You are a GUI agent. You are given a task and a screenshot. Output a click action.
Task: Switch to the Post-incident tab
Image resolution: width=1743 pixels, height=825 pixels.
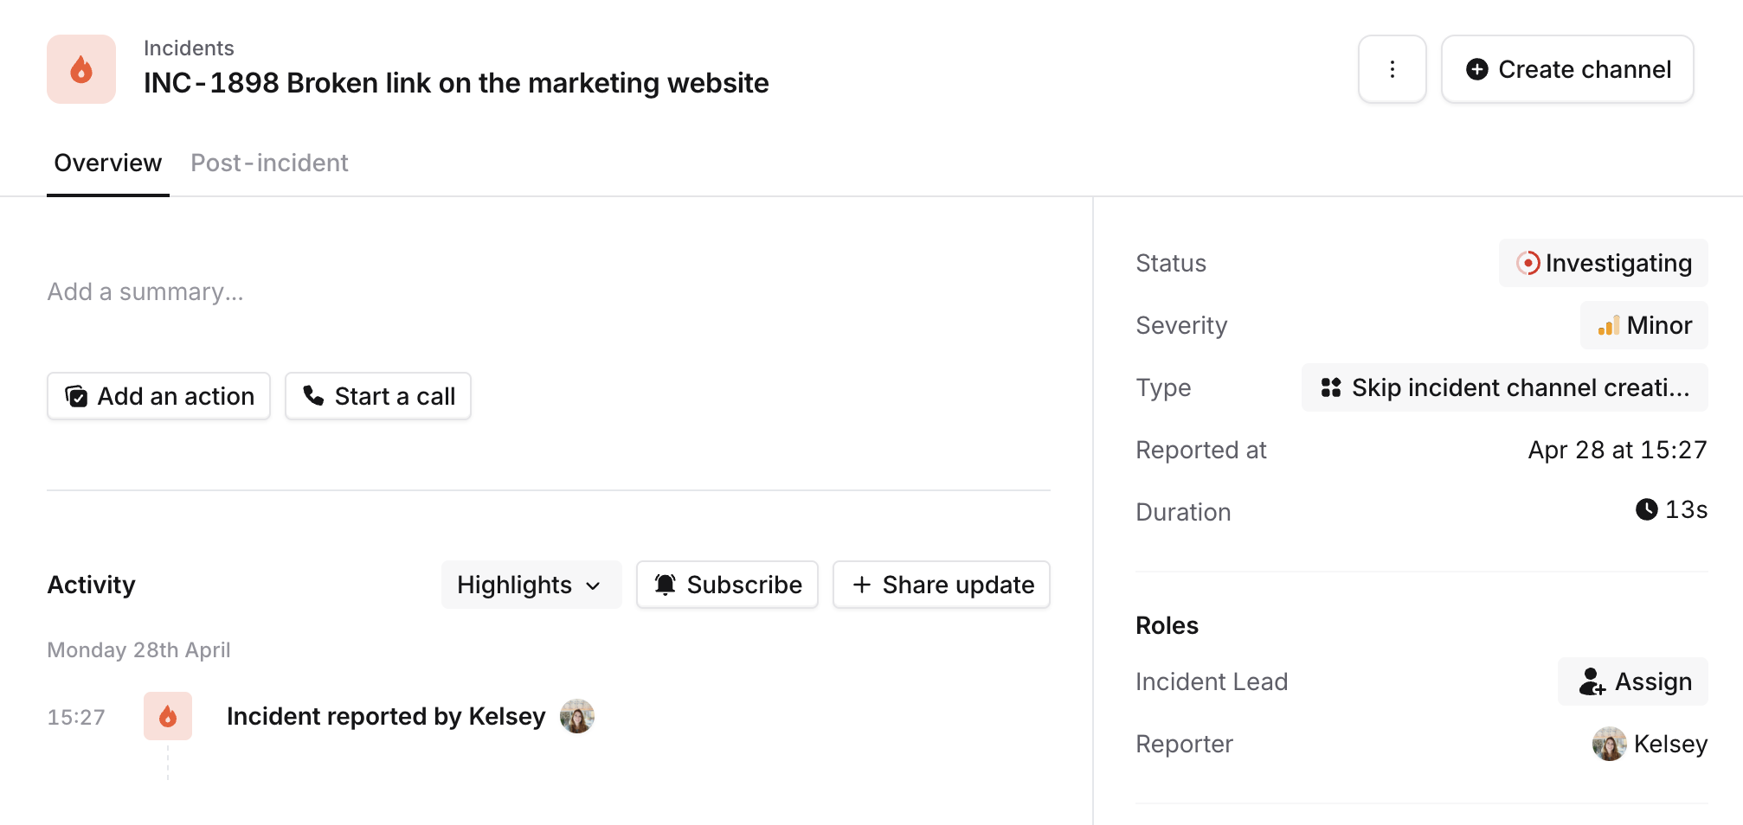coord(269,163)
